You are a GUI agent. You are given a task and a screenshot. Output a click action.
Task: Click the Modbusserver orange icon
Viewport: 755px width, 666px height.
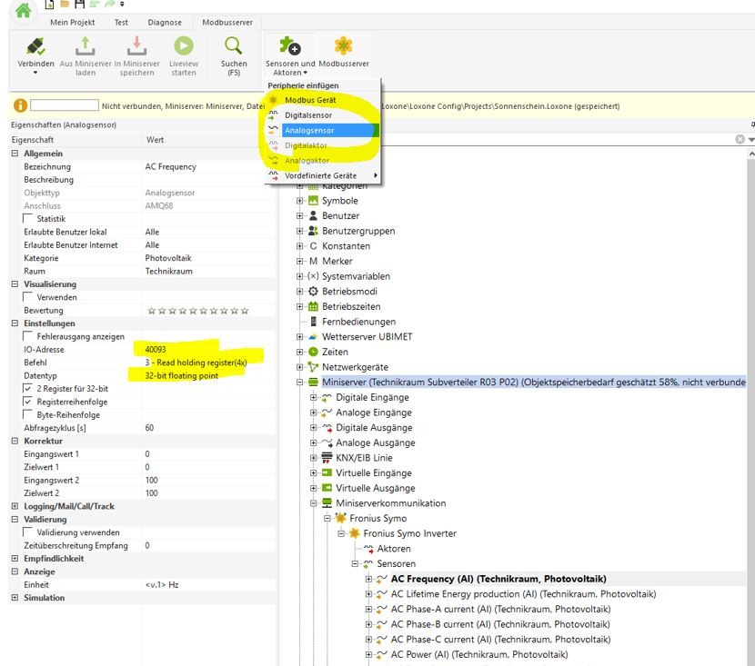tap(343, 46)
